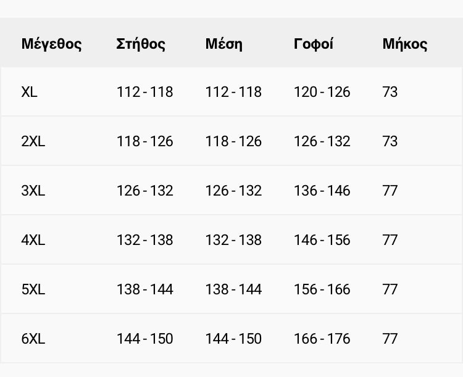The image size is (463, 377).
Task: Select the Μήκος value for size XL
Action: coord(390,92)
